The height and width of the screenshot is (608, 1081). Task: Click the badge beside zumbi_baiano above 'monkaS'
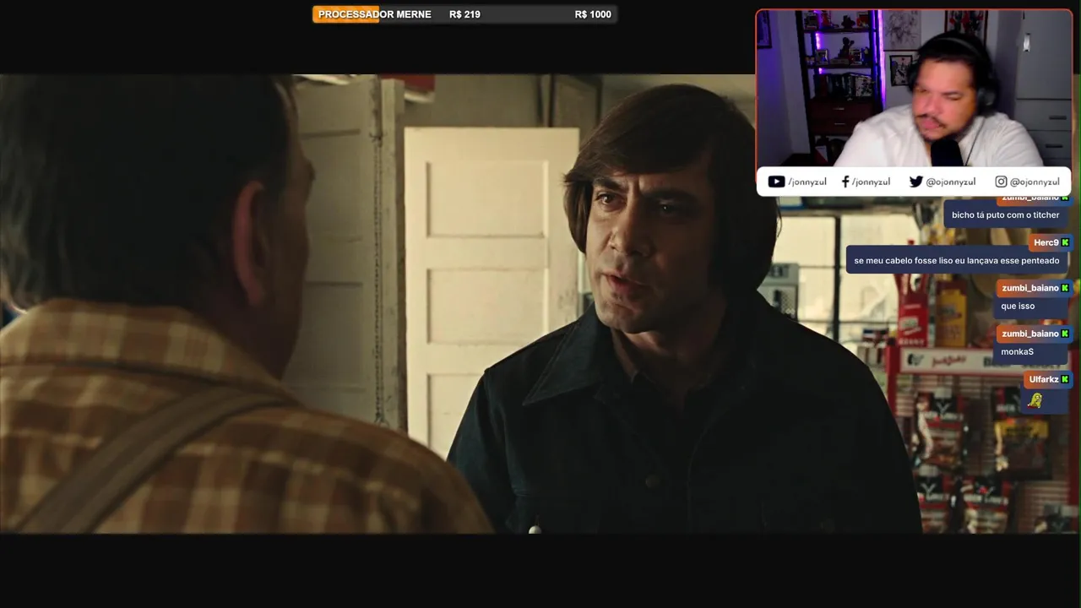[x=1065, y=334]
